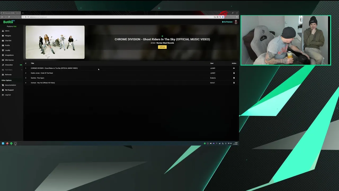The width and height of the screenshot is (339, 191).
Task: Click the Log Out icon
Action: coord(3,95)
